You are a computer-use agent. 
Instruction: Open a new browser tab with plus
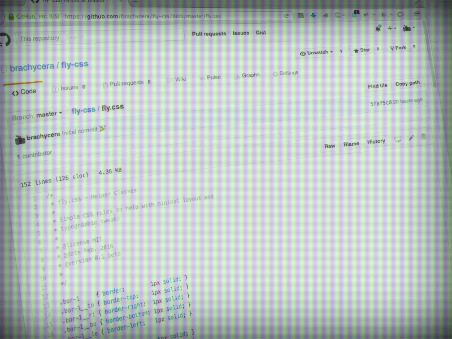136,2
